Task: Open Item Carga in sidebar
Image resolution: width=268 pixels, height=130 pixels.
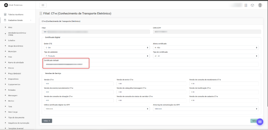Action: [13, 112]
